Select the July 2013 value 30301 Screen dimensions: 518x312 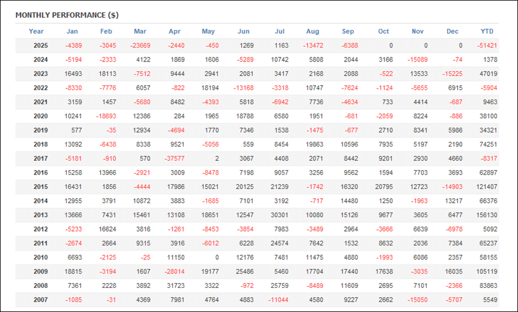(x=280, y=215)
